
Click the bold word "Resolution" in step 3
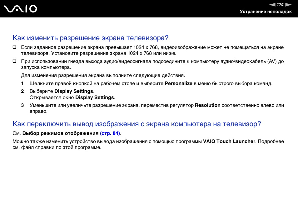[x=207, y=105]
